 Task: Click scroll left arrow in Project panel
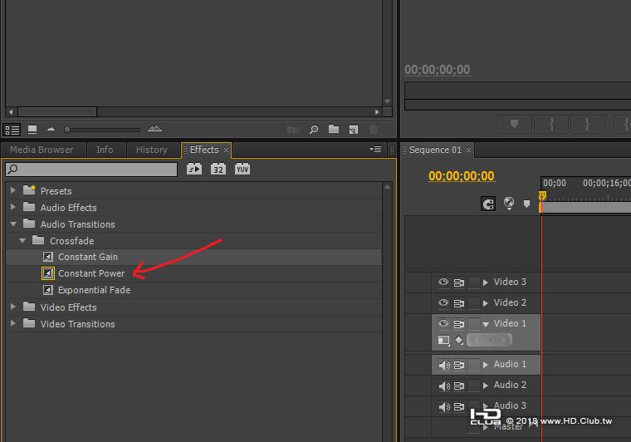[11, 111]
